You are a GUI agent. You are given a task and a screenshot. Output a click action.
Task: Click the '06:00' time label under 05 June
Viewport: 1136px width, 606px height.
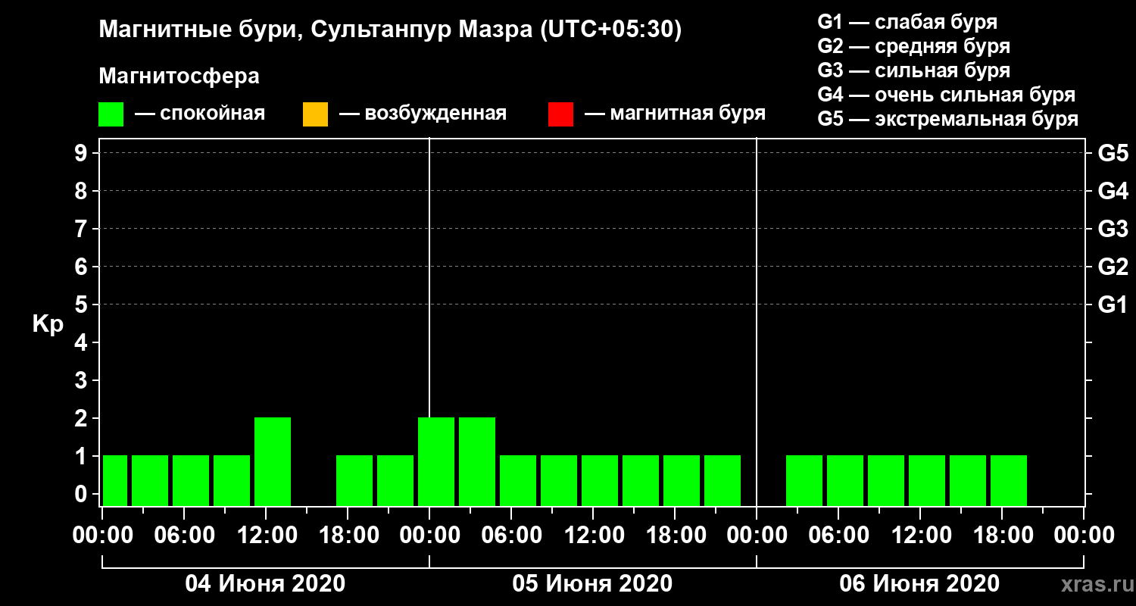pyautogui.click(x=512, y=536)
